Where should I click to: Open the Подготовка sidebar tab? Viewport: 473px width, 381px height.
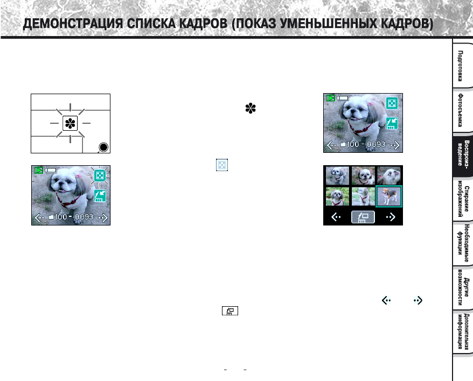point(462,65)
